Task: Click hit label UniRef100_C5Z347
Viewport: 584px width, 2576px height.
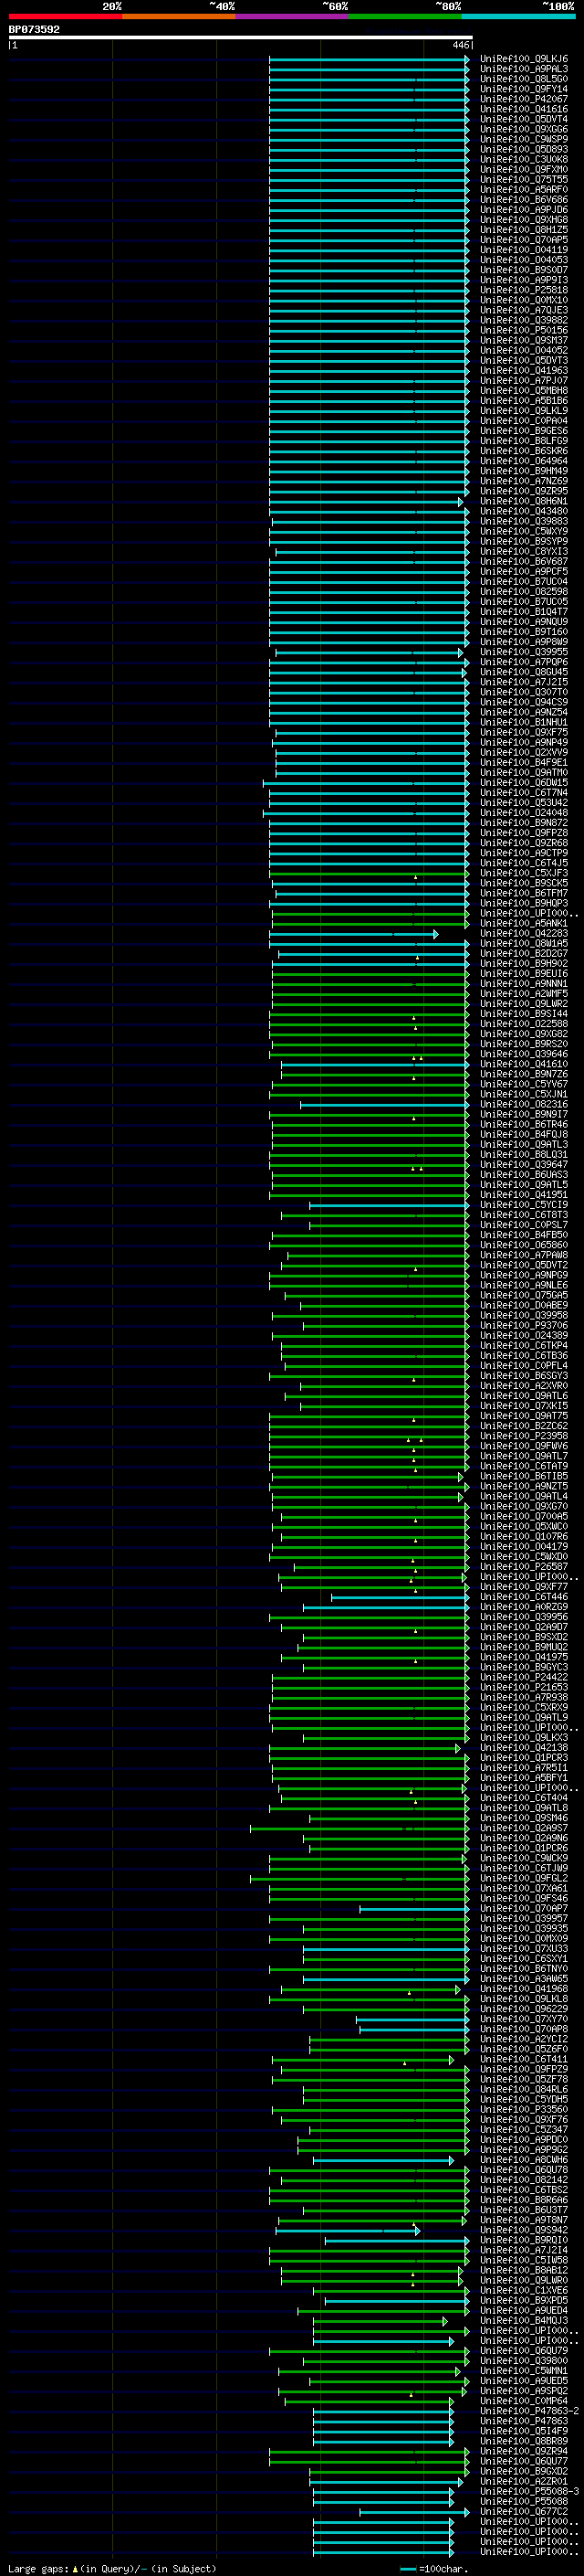Action: pyautogui.click(x=524, y=2130)
